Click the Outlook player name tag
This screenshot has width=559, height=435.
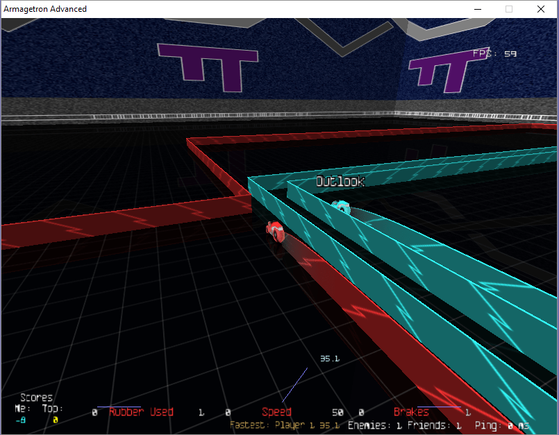click(x=340, y=182)
